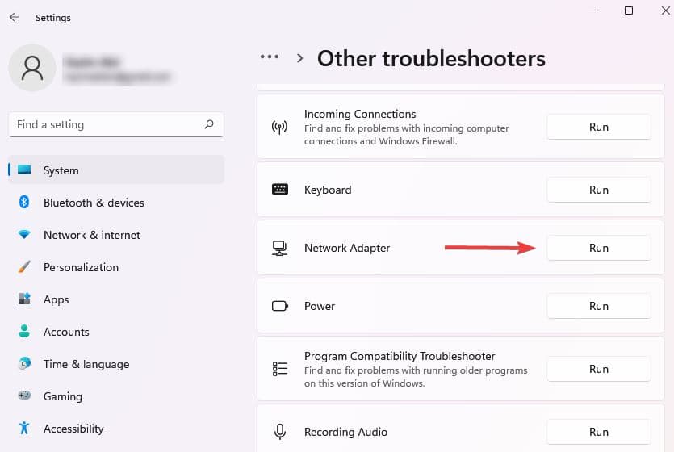Run the Program Compatibility Troubleshooter
The width and height of the screenshot is (674, 452).
[x=598, y=369]
